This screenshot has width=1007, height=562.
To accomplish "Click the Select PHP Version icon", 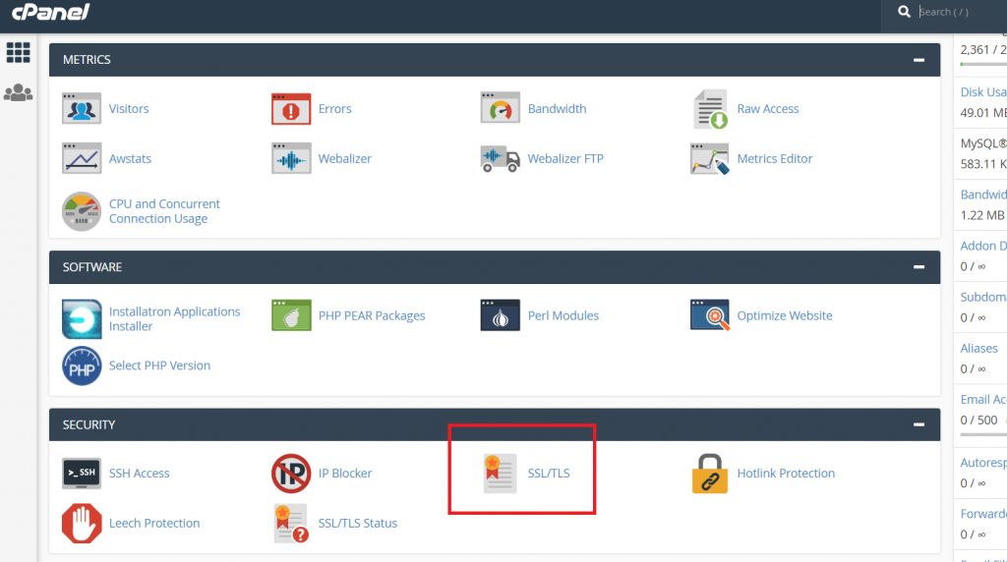I will click(82, 365).
